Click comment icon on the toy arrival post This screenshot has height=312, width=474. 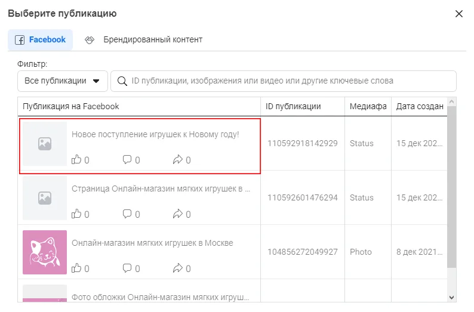click(127, 160)
